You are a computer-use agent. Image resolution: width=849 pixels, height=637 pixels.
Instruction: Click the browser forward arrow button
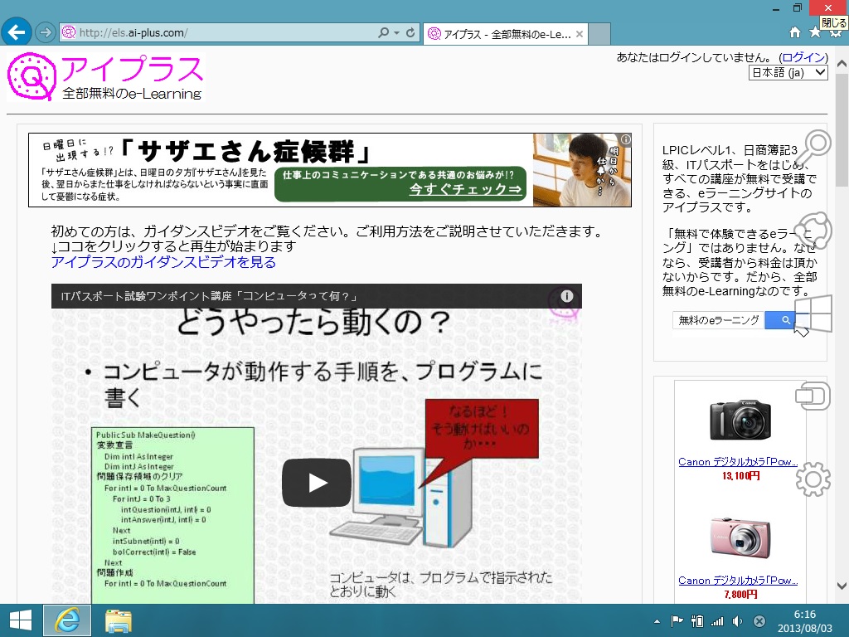coord(46,33)
